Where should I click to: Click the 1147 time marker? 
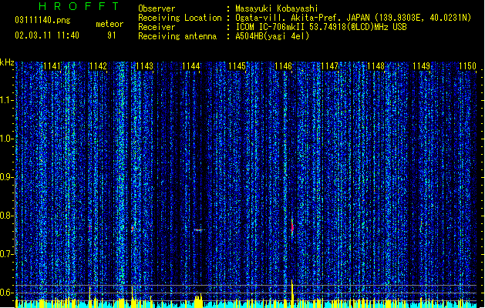tap(329, 66)
